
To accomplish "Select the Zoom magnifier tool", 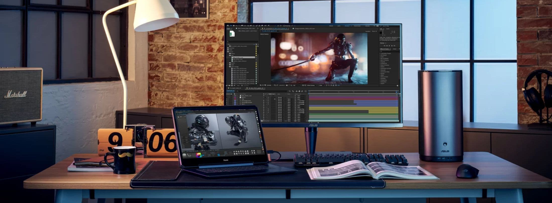I will [x=236, y=26].
